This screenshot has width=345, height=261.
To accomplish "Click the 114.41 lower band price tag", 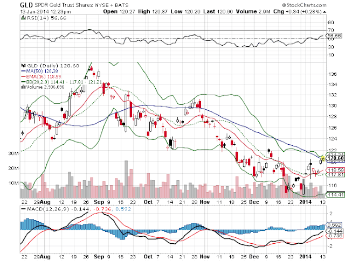I will [335, 195].
